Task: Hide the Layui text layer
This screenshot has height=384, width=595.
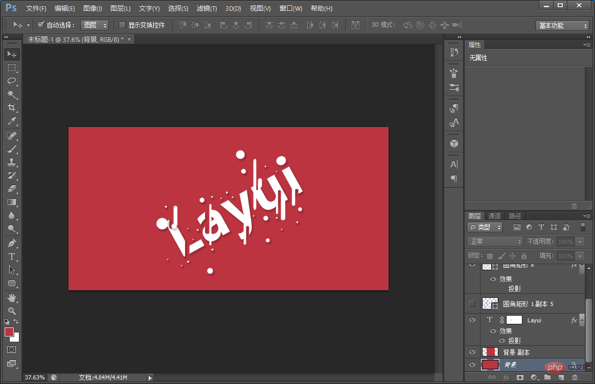Action: click(x=472, y=320)
